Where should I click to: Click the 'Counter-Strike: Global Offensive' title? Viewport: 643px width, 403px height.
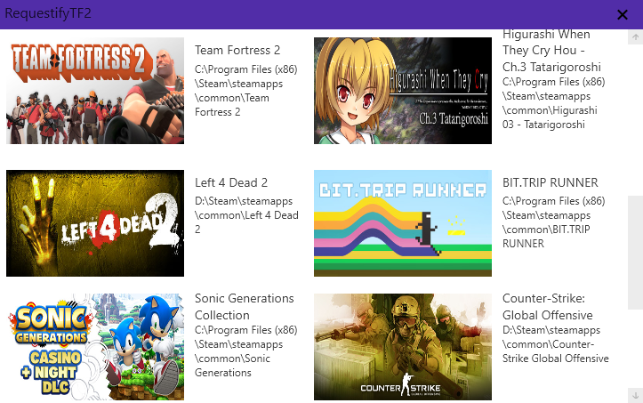coord(548,307)
